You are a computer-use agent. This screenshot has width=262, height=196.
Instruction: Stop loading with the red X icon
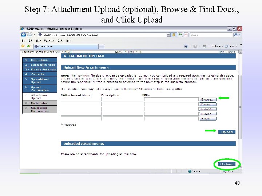(186, 35)
